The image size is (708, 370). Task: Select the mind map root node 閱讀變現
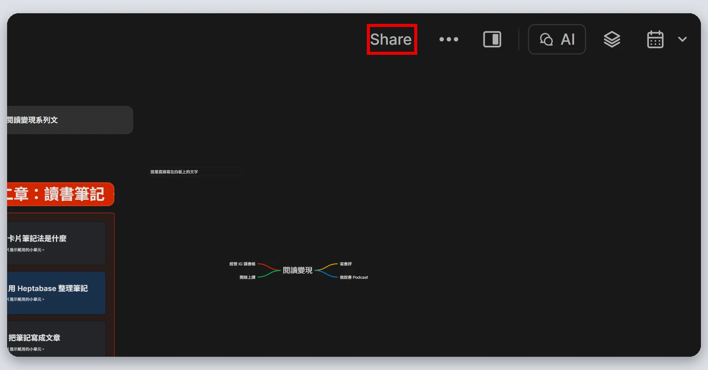[x=297, y=270]
